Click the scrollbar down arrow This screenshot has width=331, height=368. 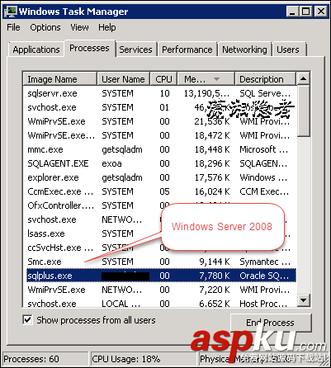304,300
